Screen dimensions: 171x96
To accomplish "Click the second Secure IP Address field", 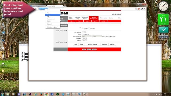I will (x=97, y=36).
